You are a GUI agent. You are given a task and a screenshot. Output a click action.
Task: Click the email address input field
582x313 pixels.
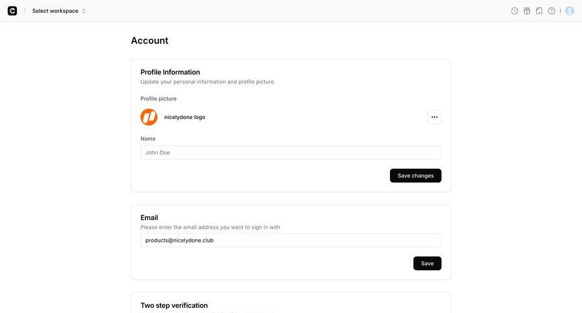(291, 241)
